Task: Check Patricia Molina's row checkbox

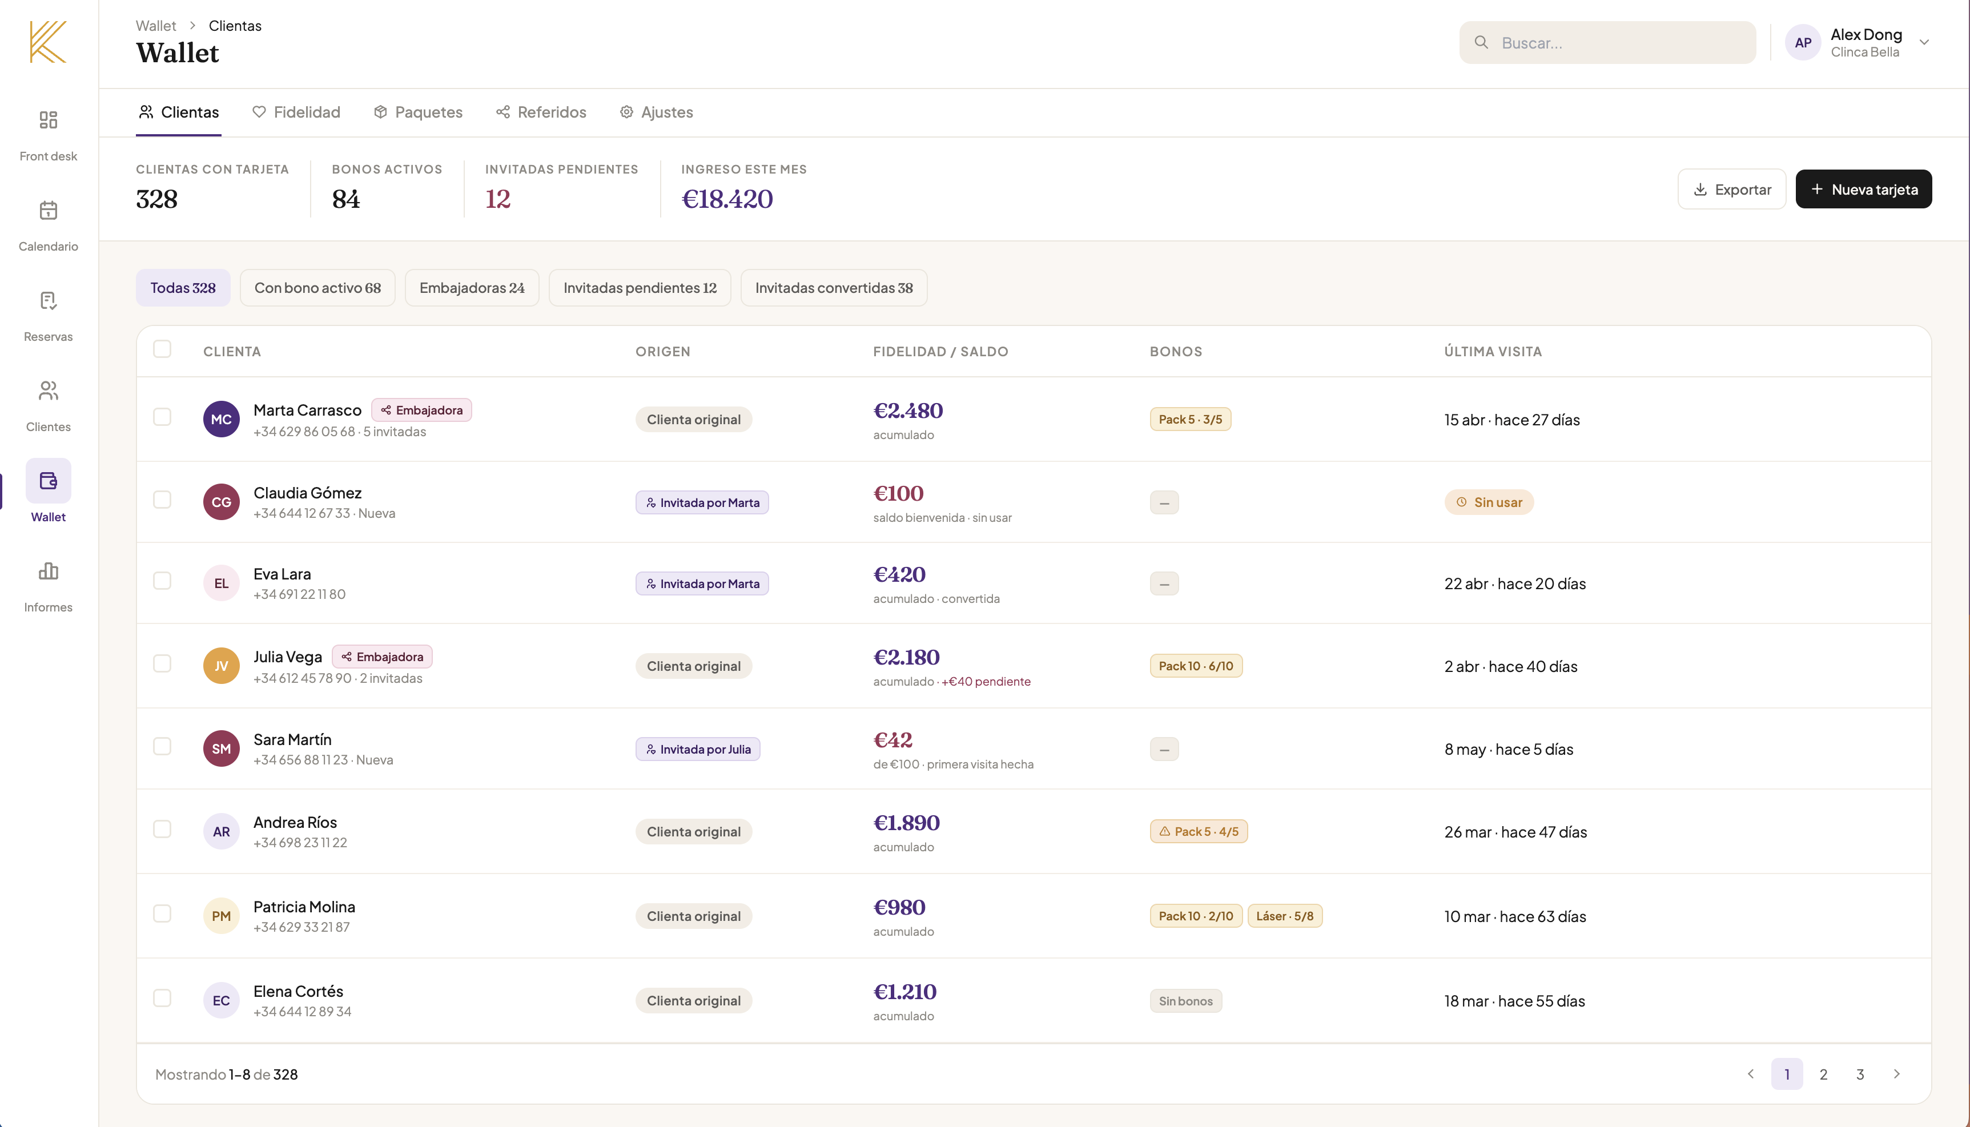Action: coord(162,913)
